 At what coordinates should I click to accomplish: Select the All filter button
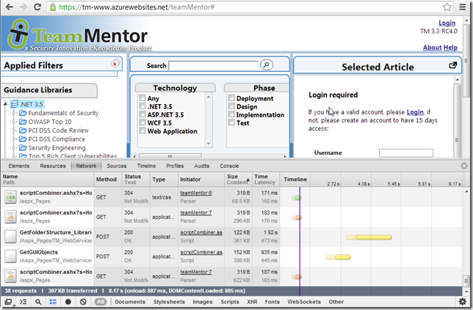pyautogui.click(x=101, y=302)
